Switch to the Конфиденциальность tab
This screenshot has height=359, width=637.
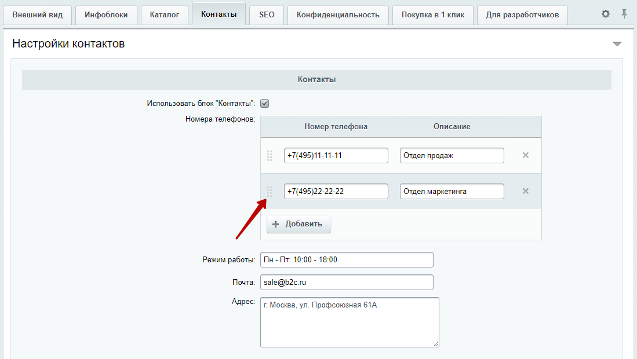[338, 15]
